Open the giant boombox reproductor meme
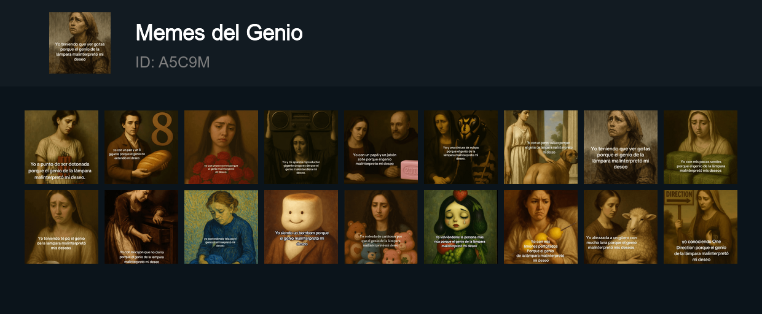This screenshot has height=314, width=762. click(x=301, y=147)
